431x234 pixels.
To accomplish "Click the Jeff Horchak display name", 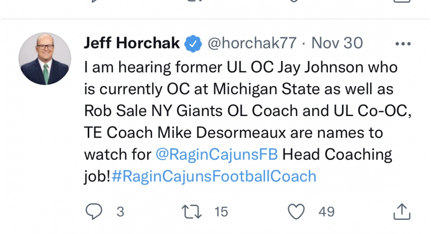I will pos(132,43).
